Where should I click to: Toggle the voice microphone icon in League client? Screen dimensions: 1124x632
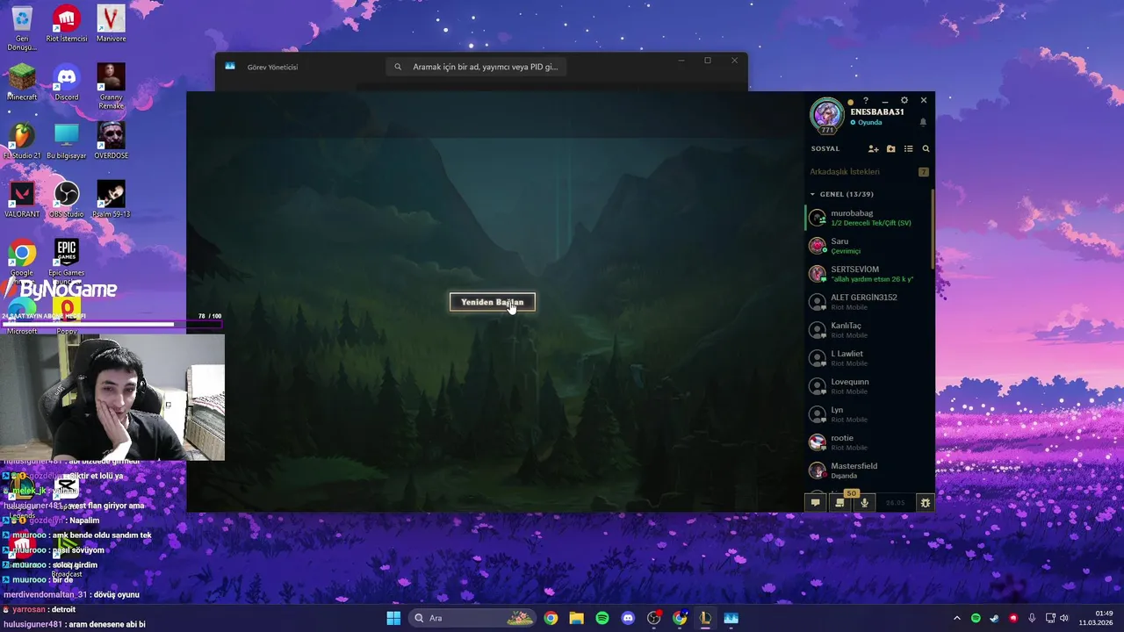[865, 503]
